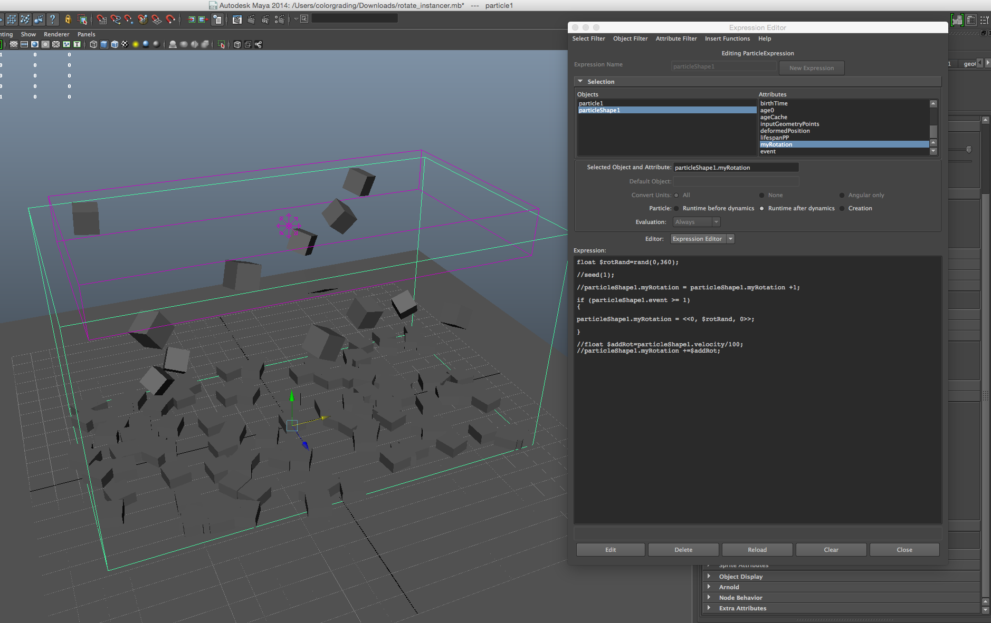Toggle construction history clock icon
991x623 pixels.
pos(217,20)
